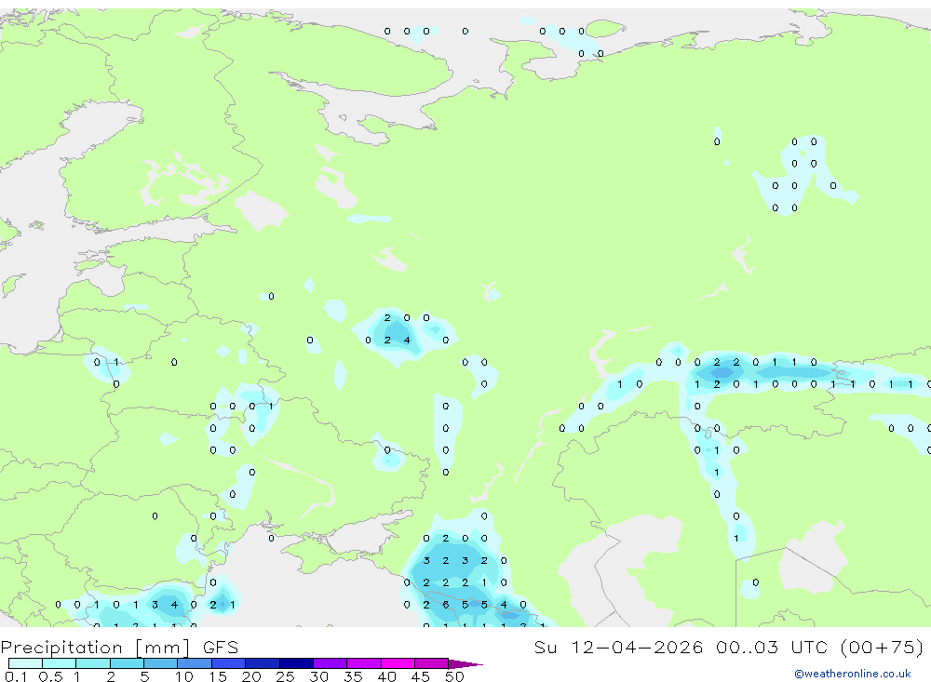931x682 pixels.
Task: Click the '(00+75)' forecast offset text
Action: (x=882, y=647)
